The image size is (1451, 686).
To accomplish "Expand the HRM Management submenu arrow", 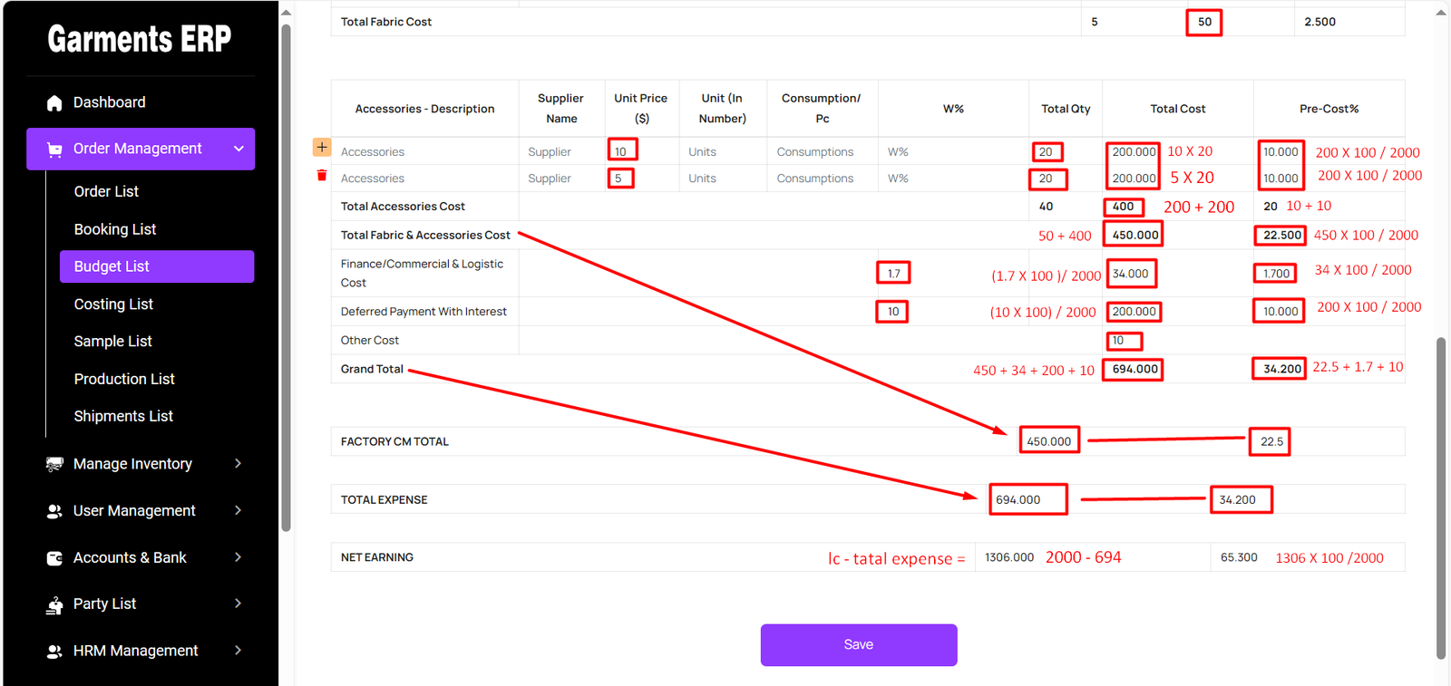I will [x=239, y=651].
